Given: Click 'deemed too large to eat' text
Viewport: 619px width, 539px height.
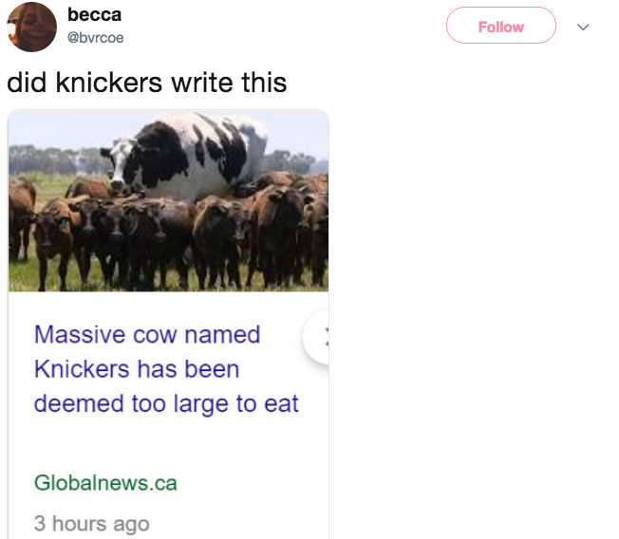Looking at the screenshot, I should pos(166,403).
